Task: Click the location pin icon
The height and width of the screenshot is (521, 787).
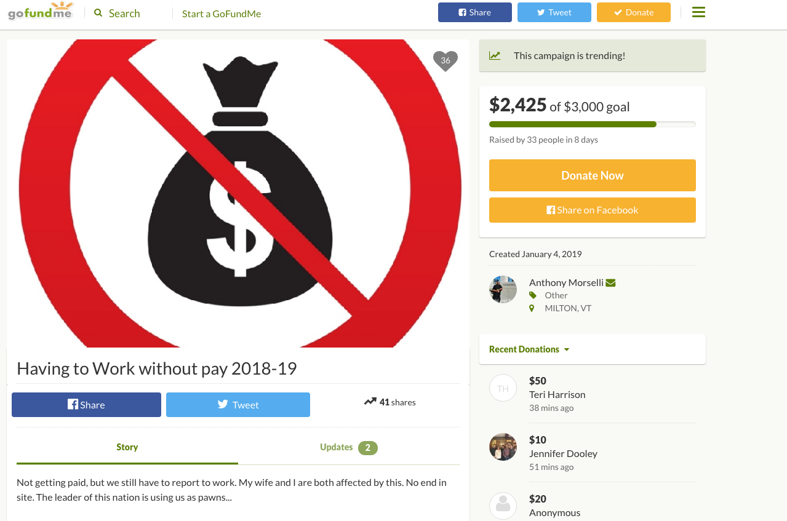Action: (x=532, y=308)
